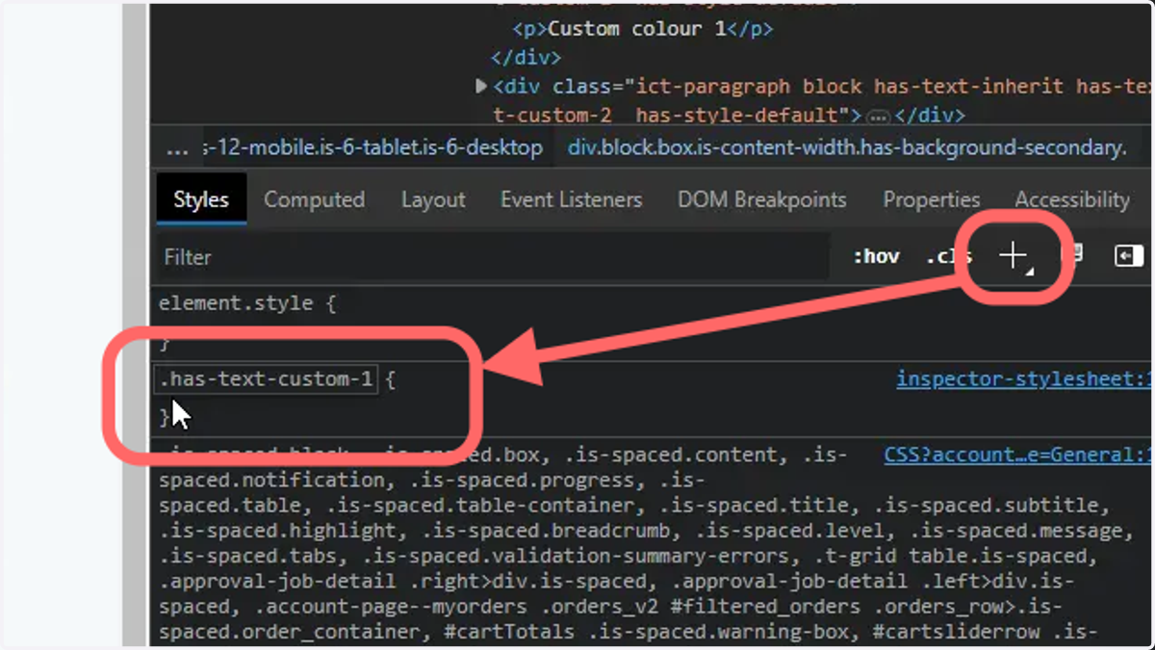Switch to Event Listeners tab
1155x650 pixels.
pyautogui.click(x=571, y=199)
